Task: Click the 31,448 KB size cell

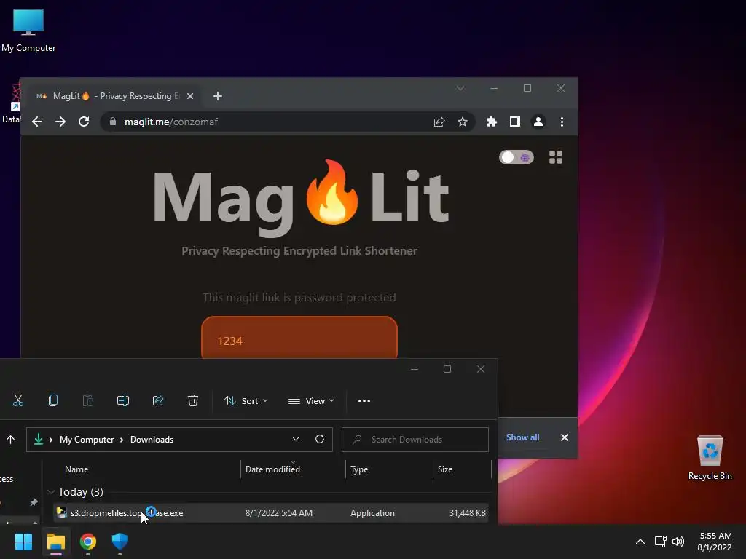Action: tap(467, 513)
